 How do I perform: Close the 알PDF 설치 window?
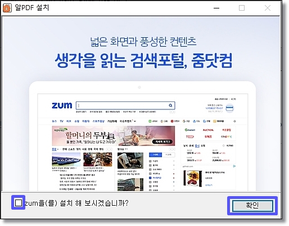tap(268, 8)
